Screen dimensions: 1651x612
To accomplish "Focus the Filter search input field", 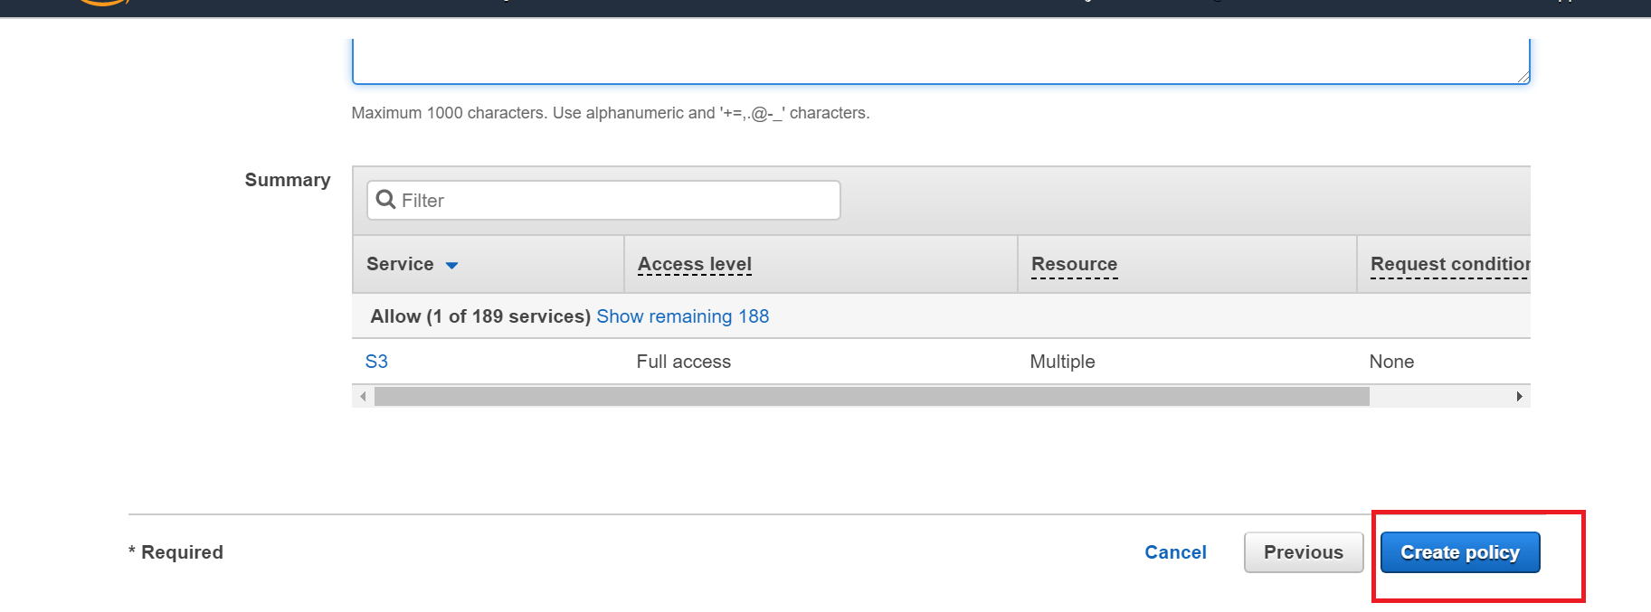I will point(615,201).
